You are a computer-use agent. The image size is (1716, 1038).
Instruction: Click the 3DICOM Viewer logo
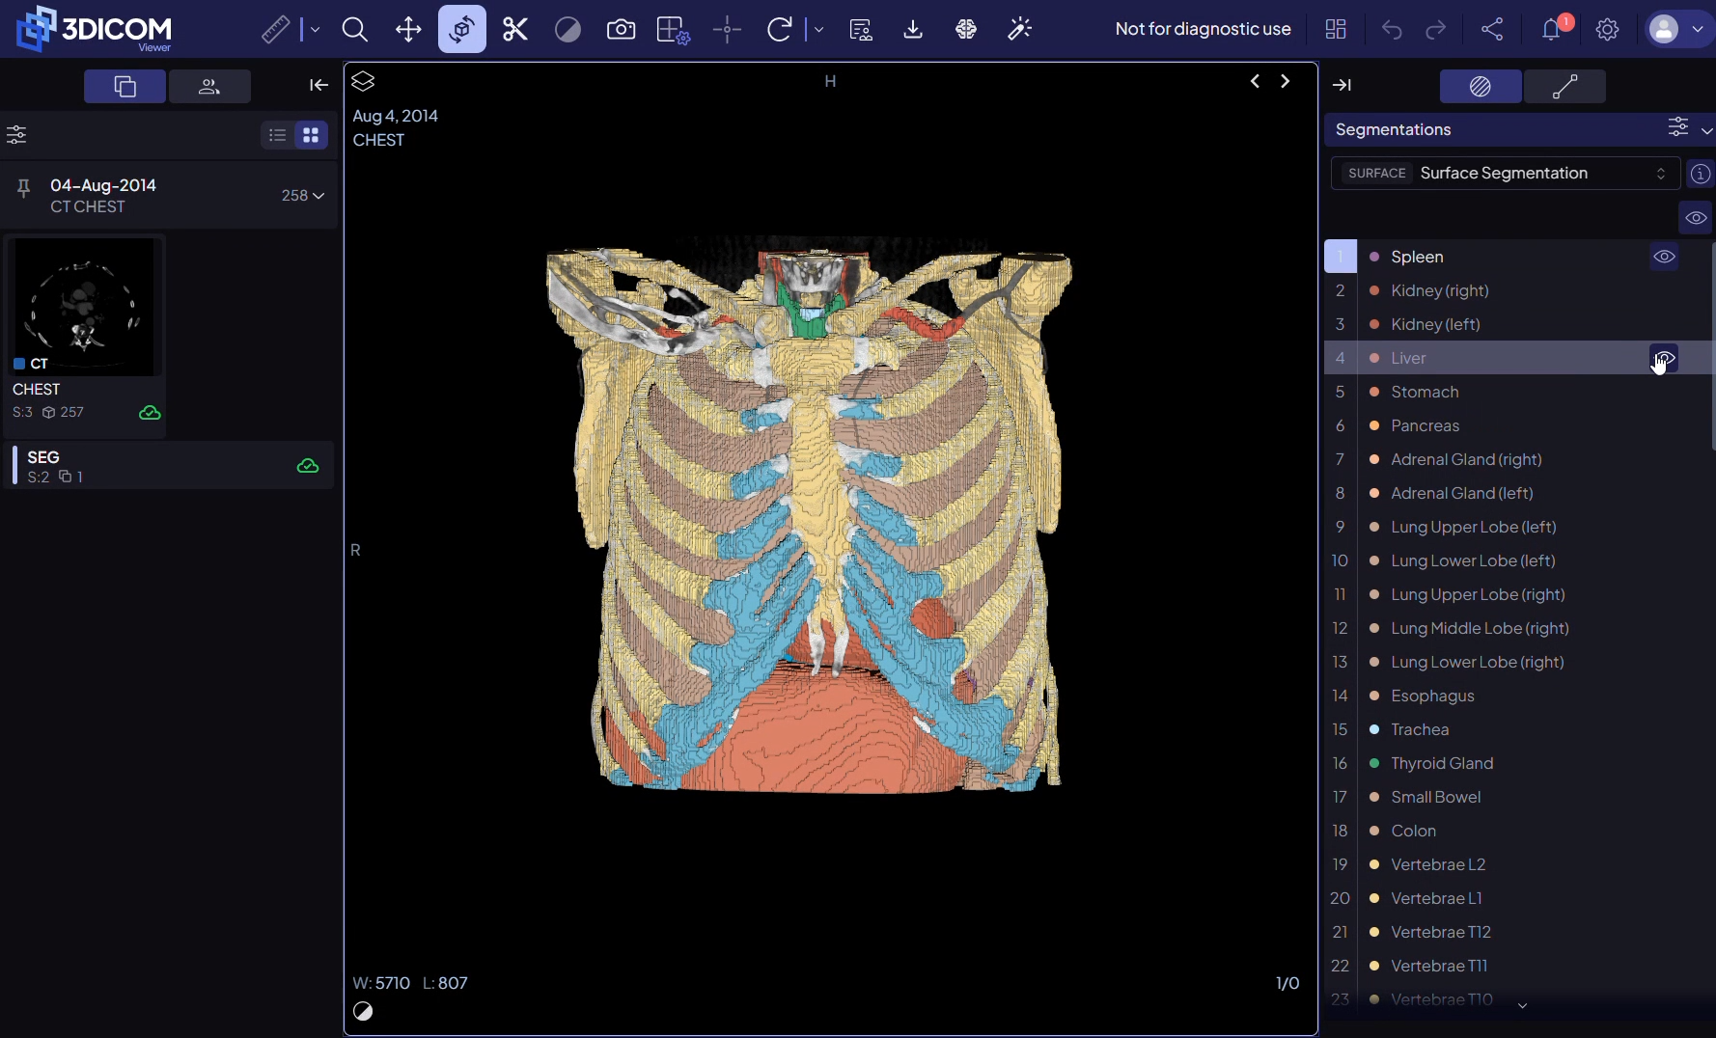pyautogui.click(x=94, y=29)
